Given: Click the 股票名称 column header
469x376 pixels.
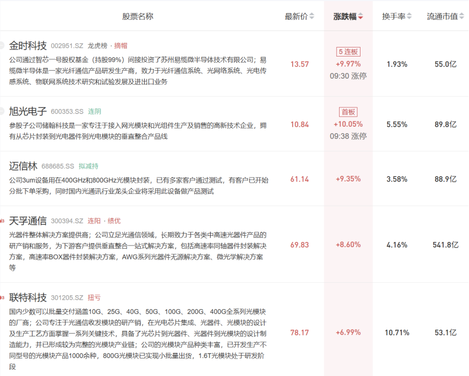Looking at the screenshot, I should click(137, 16).
